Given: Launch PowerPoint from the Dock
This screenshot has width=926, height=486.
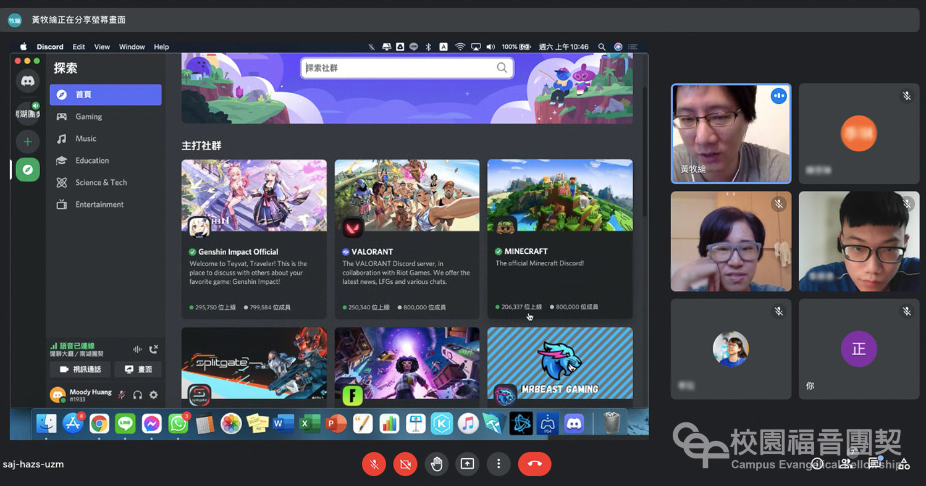Looking at the screenshot, I should pyautogui.click(x=336, y=424).
